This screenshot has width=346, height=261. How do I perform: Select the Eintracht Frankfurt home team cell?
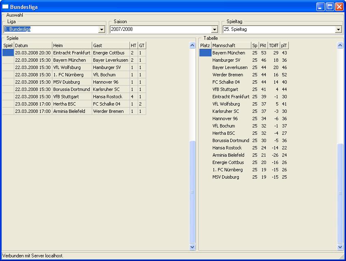(72, 53)
